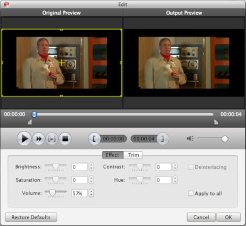The width and height of the screenshot is (246, 226).
Task: Click the Output Preview video frame
Action: point(184,63)
